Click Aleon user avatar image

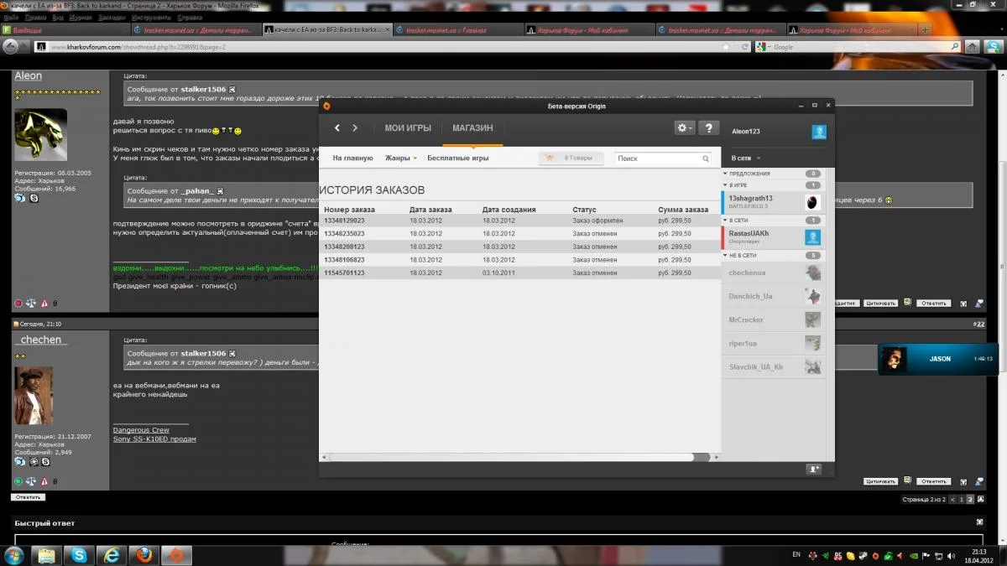tap(41, 135)
